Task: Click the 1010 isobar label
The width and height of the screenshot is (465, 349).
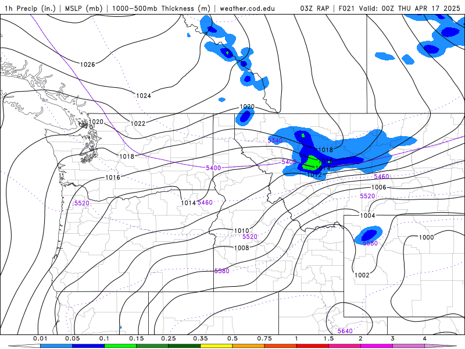Action: tap(242, 230)
